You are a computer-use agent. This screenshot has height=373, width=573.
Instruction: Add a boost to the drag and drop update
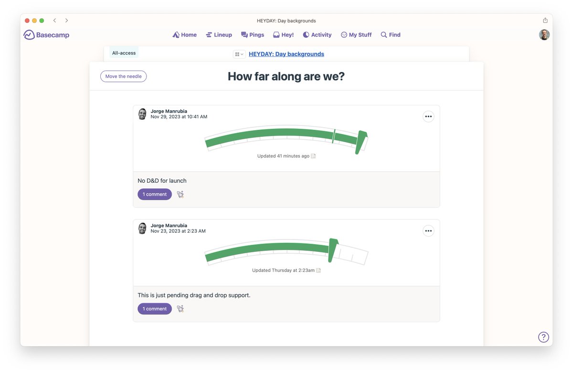click(180, 309)
